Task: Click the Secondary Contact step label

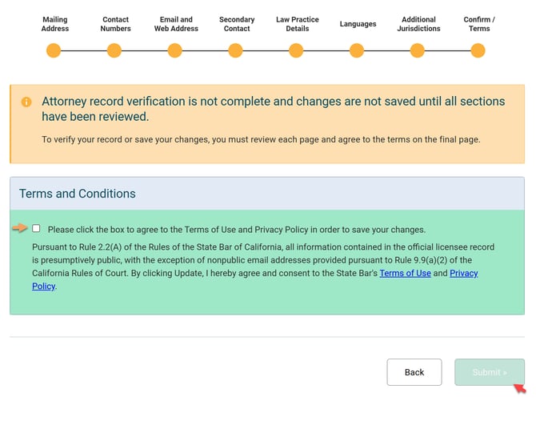Action: point(237,24)
